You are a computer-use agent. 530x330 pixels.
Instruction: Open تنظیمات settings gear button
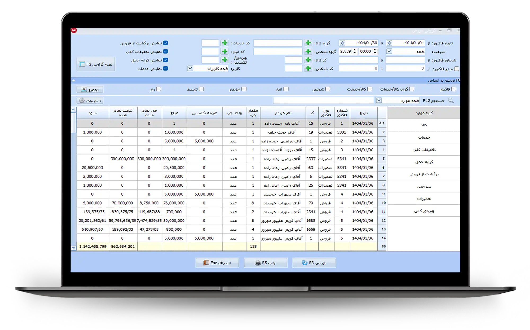pyautogui.click(x=90, y=101)
